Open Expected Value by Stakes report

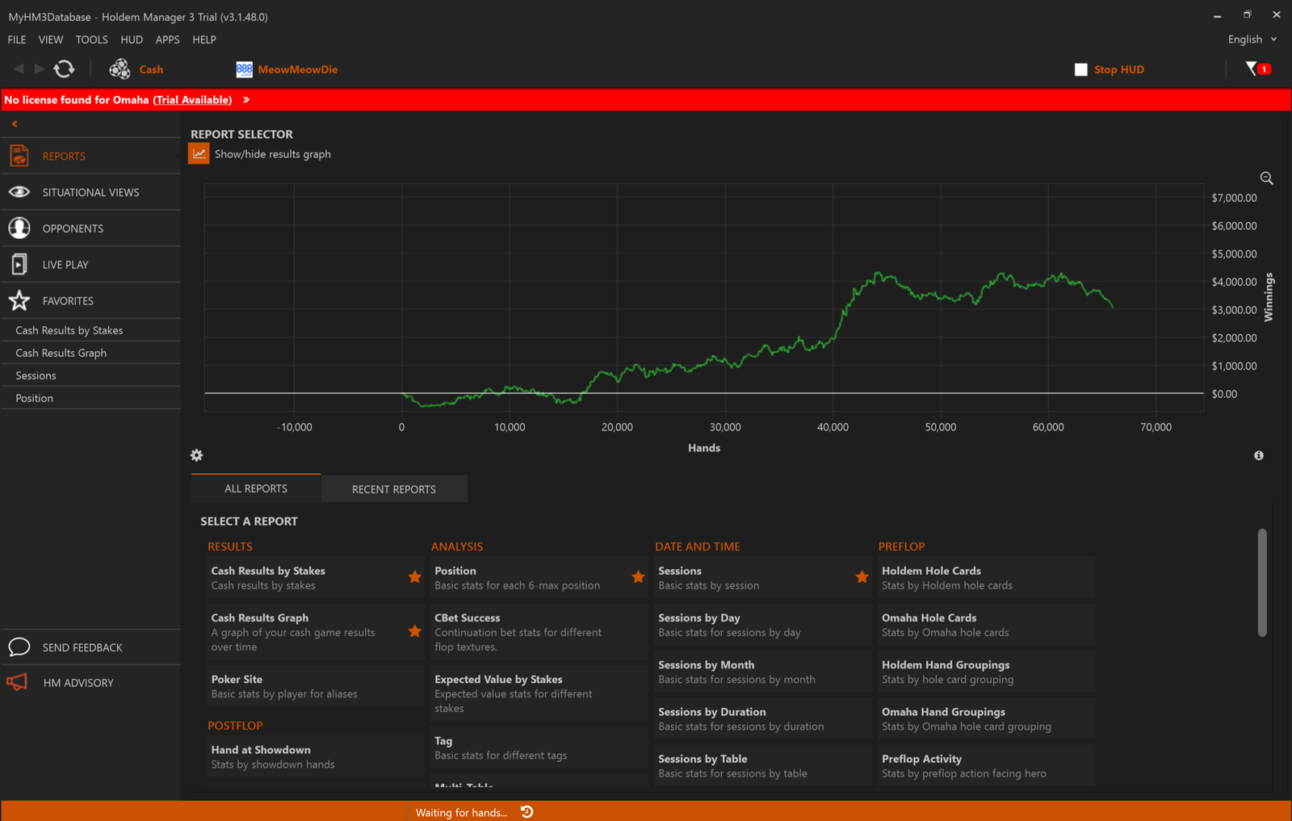tap(539, 693)
